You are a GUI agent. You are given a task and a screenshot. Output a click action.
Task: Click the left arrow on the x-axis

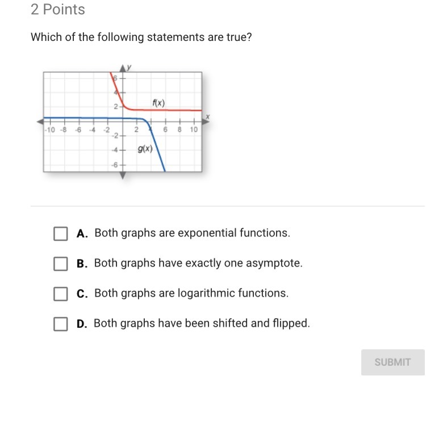[x=40, y=121]
